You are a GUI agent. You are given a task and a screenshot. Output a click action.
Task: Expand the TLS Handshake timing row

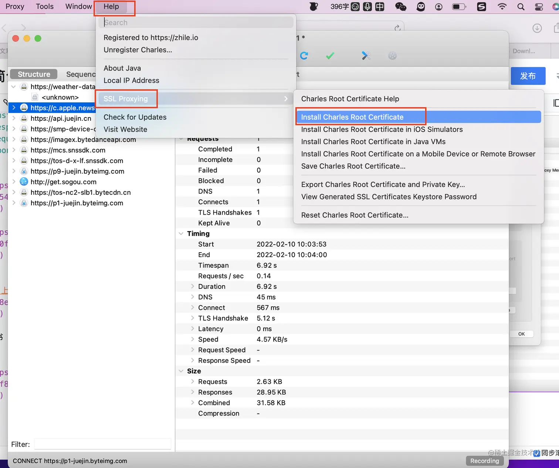(x=192, y=318)
